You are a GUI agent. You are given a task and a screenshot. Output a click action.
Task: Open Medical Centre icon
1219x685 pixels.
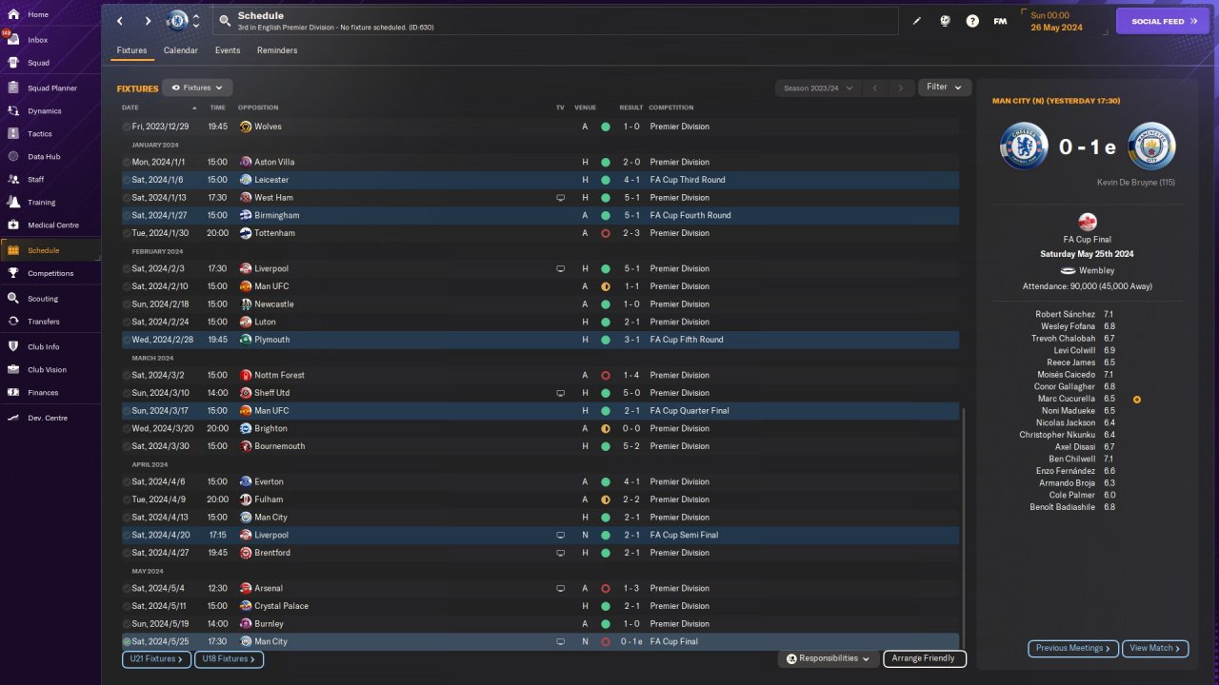pos(13,225)
